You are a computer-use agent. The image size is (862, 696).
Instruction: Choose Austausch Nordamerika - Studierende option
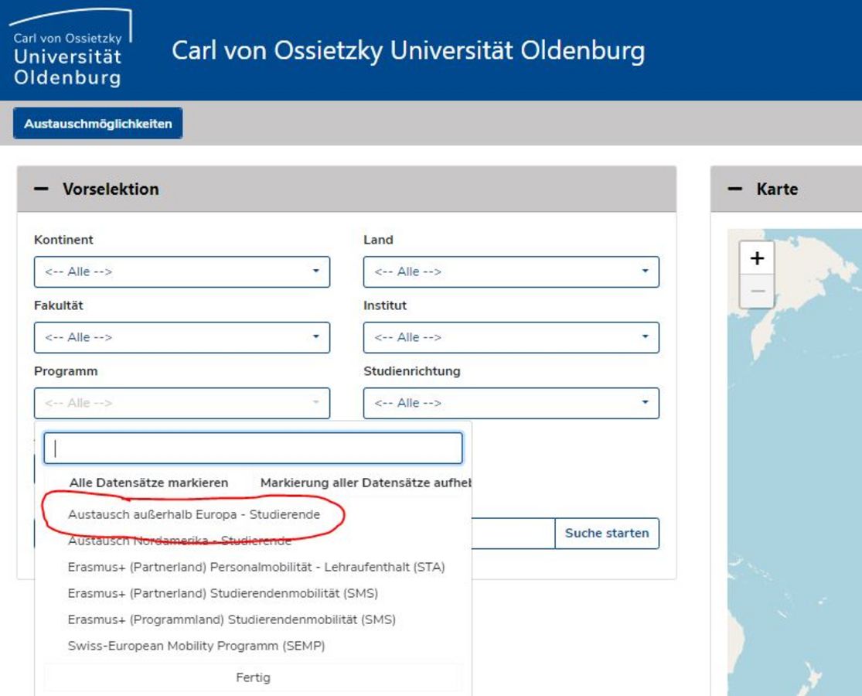point(179,541)
